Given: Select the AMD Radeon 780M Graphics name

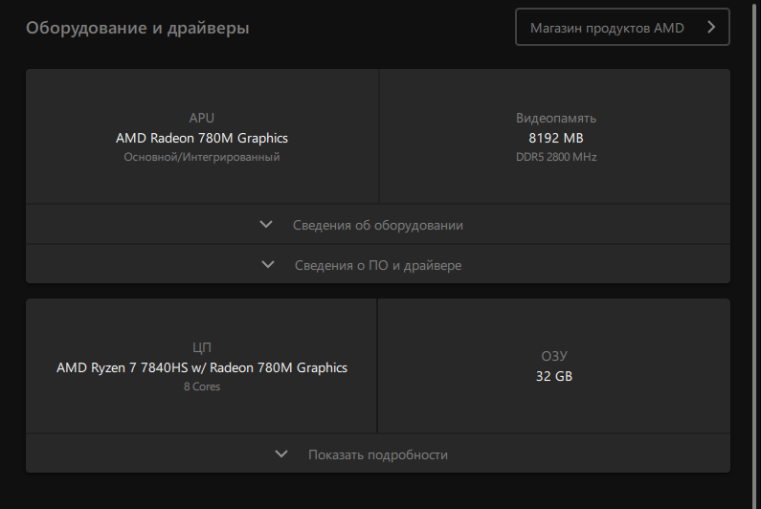Looking at the screenshot, I should point(202,138).
